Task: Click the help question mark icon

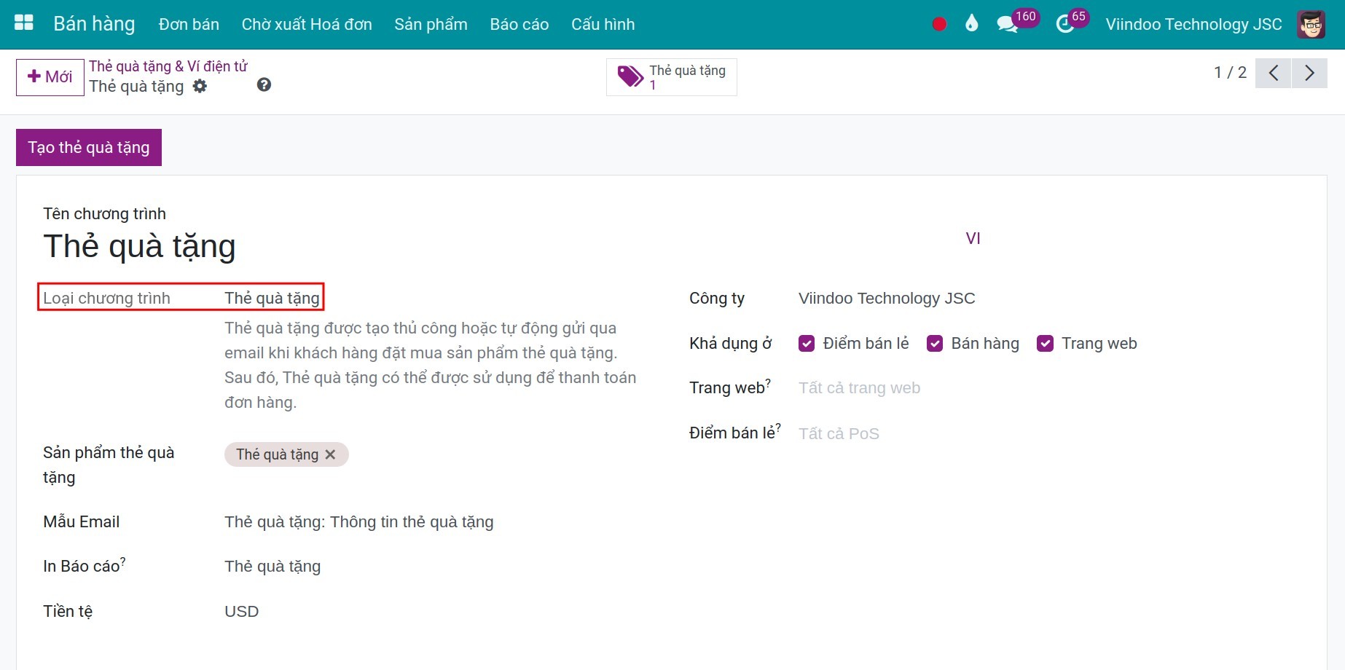Action: tap(264, 85)
